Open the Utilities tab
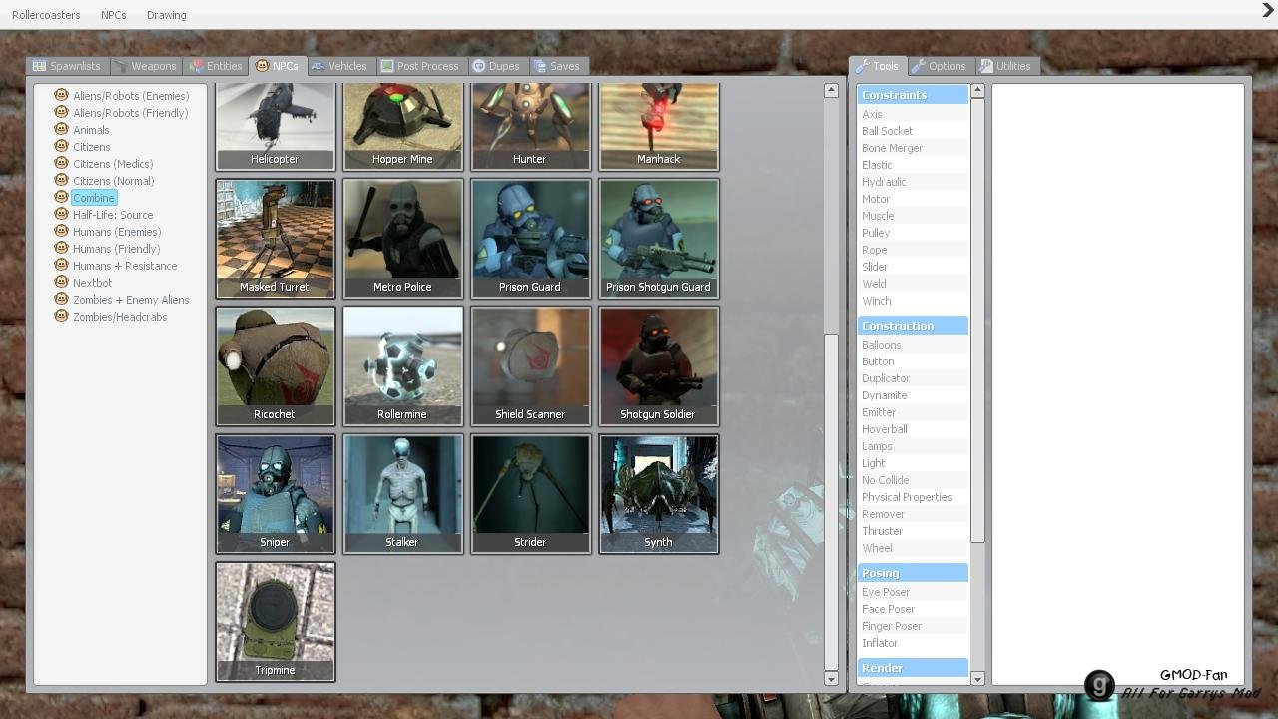Screen dimensions: 1278x719 [x=1006, y=66]
